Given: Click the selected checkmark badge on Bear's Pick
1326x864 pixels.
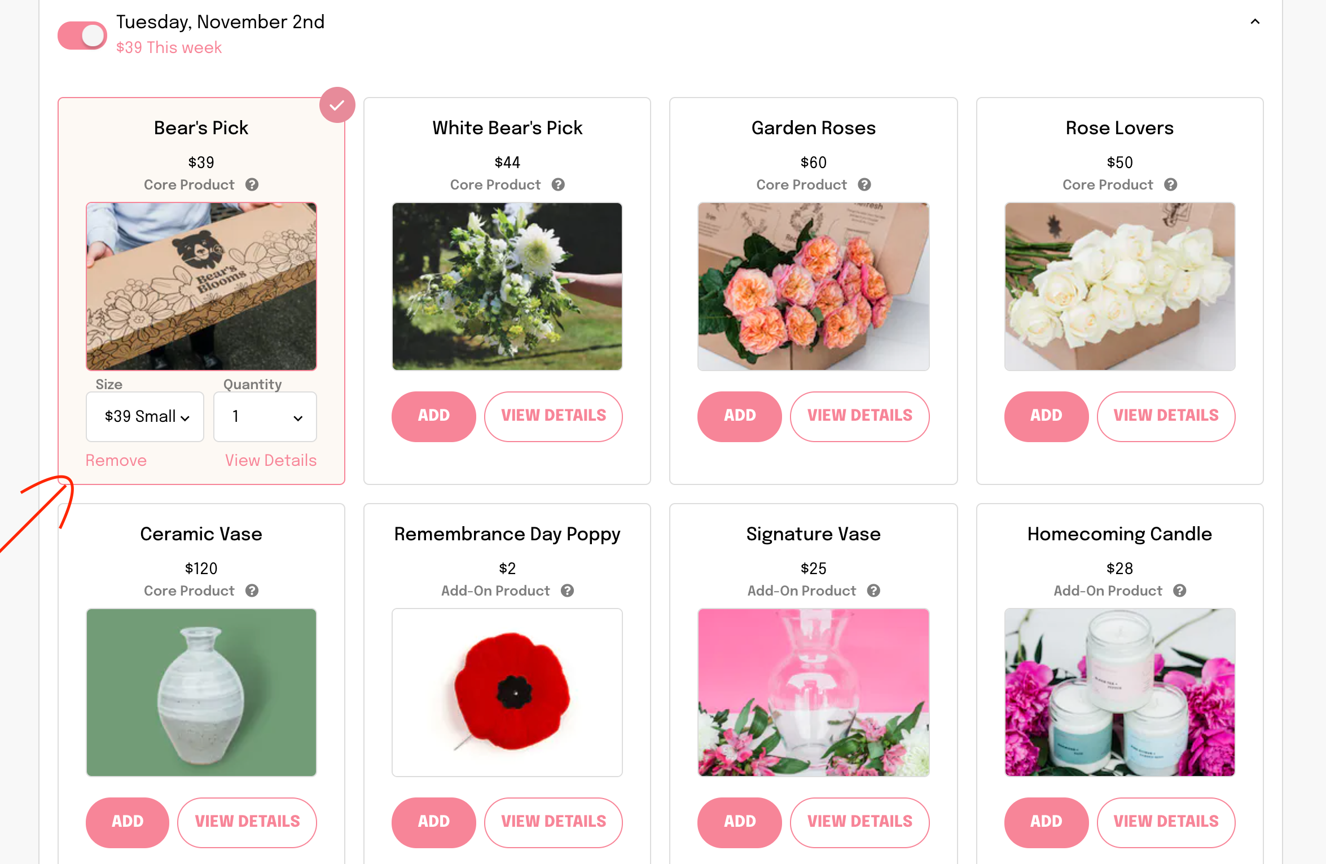Looking at the screenshot, I should [x=337, y=105].
